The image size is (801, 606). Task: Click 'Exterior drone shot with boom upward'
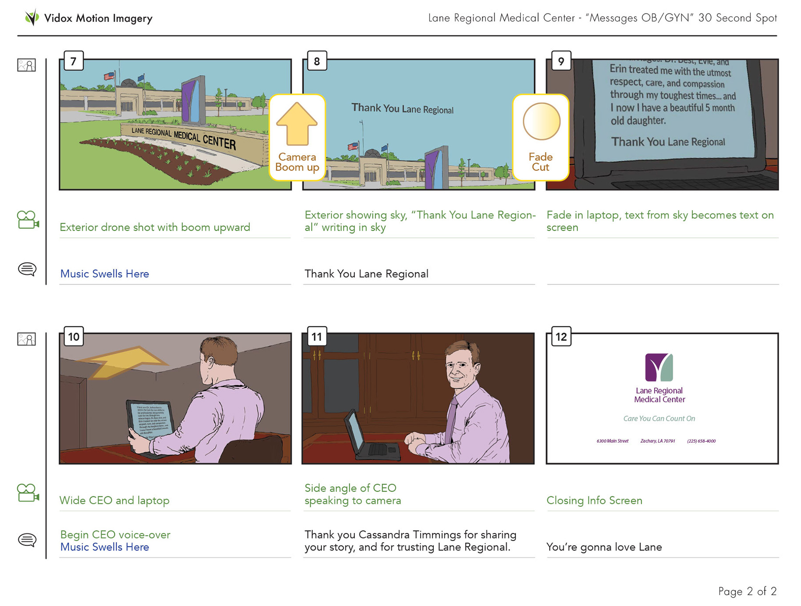tap(155, 227)
